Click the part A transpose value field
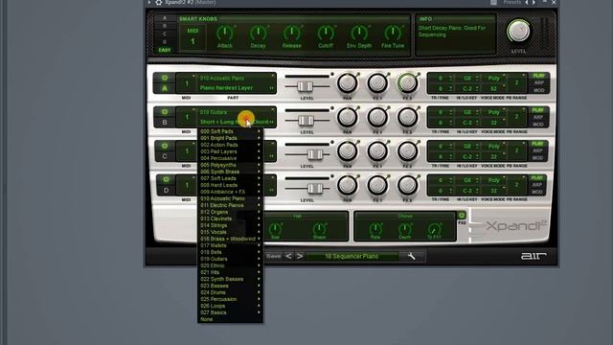 coord(441,79)
